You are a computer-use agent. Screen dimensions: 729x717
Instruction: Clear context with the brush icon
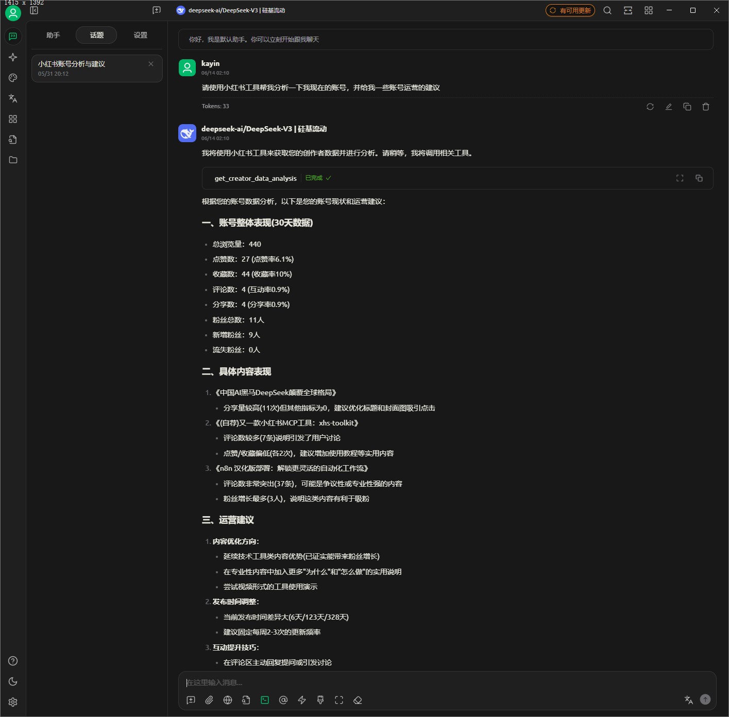click(320, 700)
